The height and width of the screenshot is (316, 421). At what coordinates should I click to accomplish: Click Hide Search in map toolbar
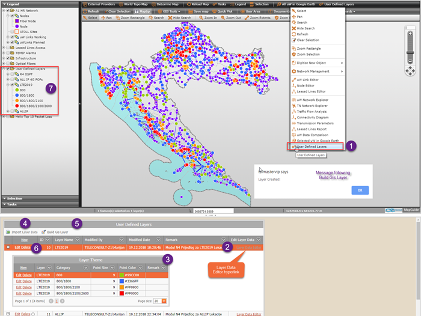click(179, 17)
